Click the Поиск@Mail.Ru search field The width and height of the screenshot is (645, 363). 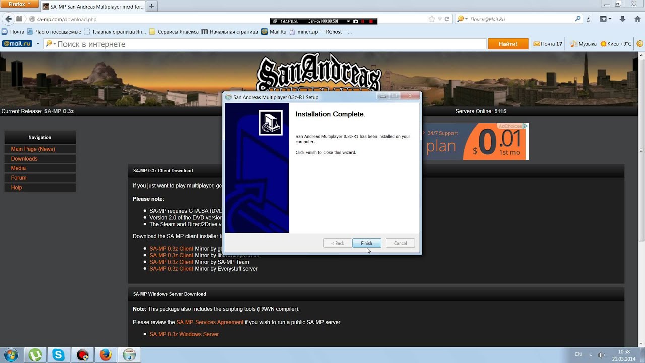click(x=519, y=19)
